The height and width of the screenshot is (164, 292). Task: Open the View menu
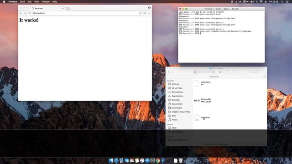[x=36, y=2]
